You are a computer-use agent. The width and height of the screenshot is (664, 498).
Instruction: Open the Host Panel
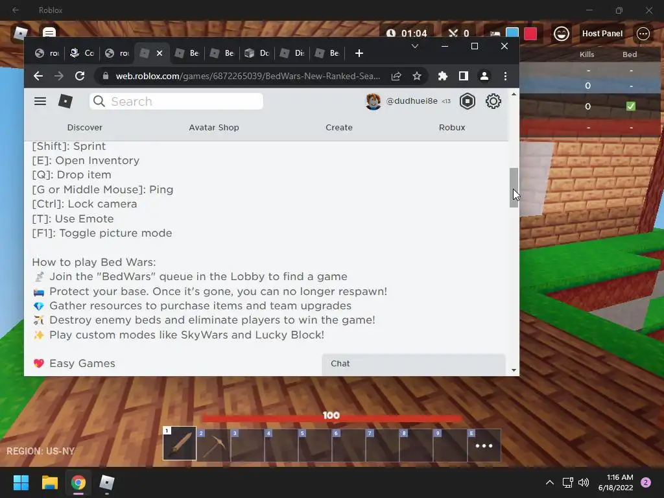[x=602, y=34]
